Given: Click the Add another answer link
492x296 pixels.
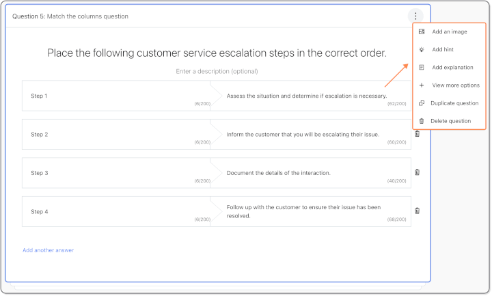Looking at the screenshot, I should click(48, 250).
